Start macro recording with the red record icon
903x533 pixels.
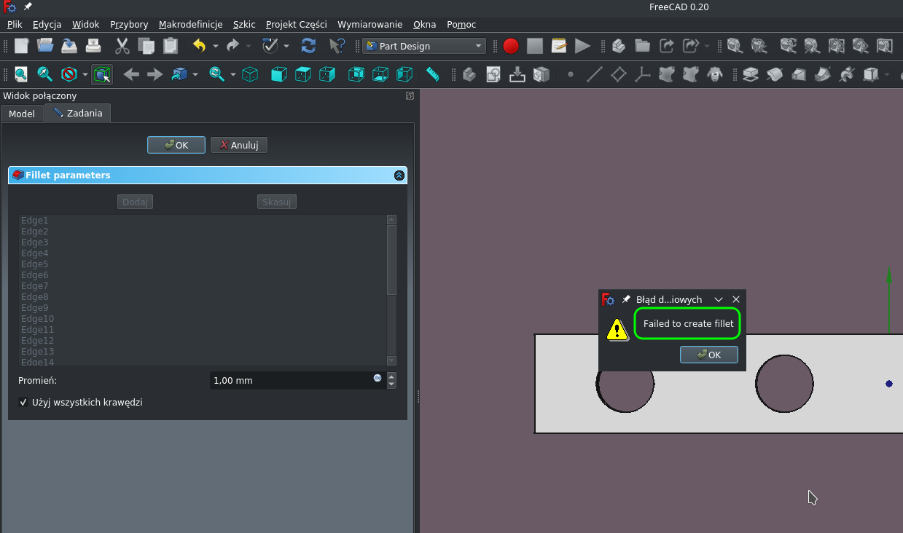pos(511,45)
